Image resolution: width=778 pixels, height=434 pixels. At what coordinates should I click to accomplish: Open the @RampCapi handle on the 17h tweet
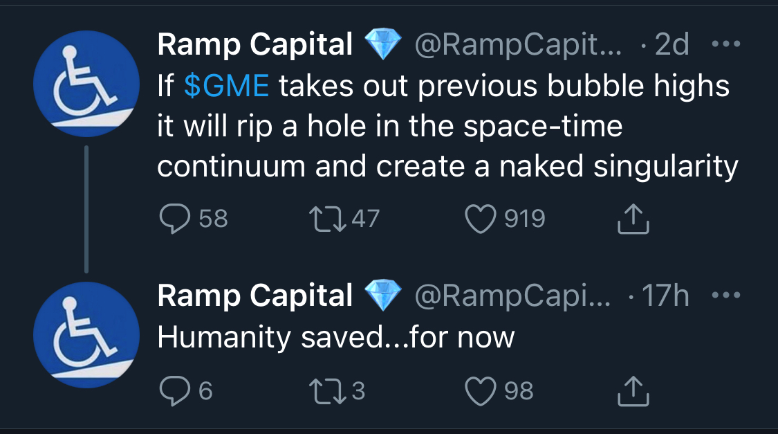click(512, 296)
